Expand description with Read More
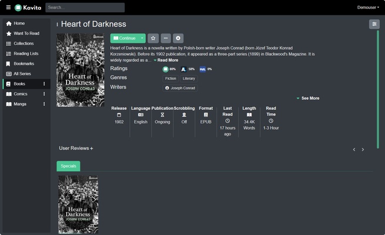 (x=167, y=60)
